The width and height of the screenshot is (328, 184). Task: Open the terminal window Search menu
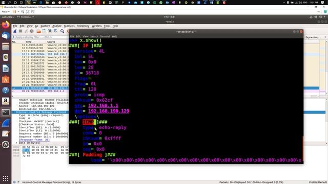click(94, 36)
